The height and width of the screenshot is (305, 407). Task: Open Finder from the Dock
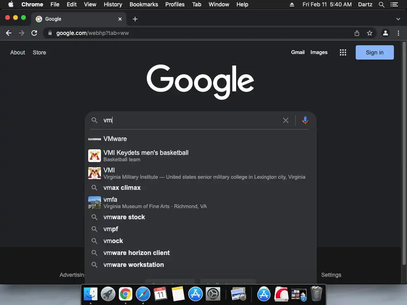[x=91, y=294]
